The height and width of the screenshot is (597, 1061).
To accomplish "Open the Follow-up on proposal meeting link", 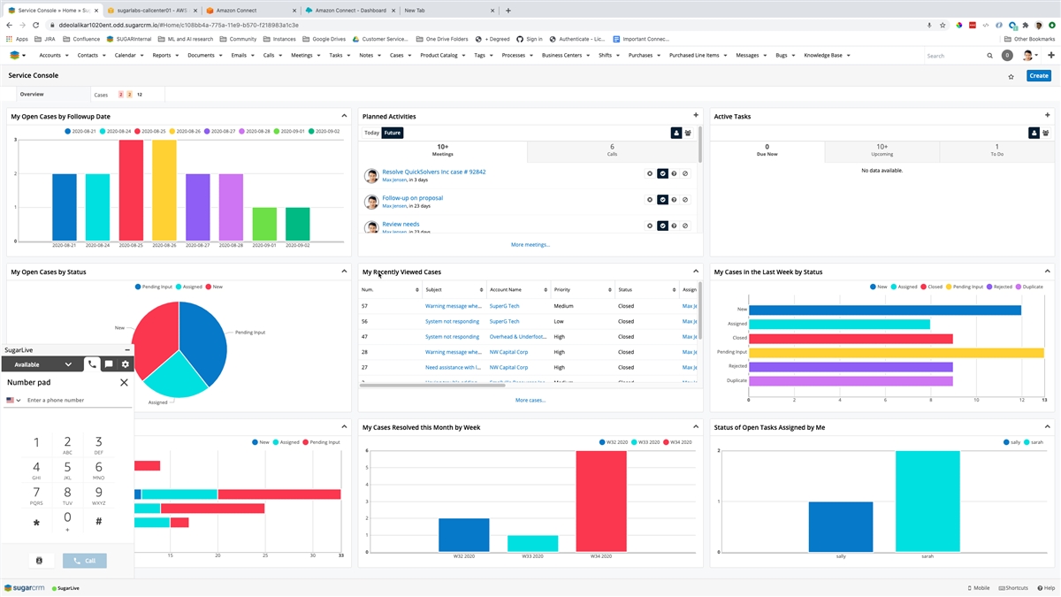I will [412, 198].
